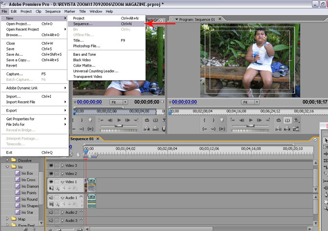The height and width of the screenshot is (231, 328).
Task: Toggle Video 1 track eye visibility
Action: [51, 182]
